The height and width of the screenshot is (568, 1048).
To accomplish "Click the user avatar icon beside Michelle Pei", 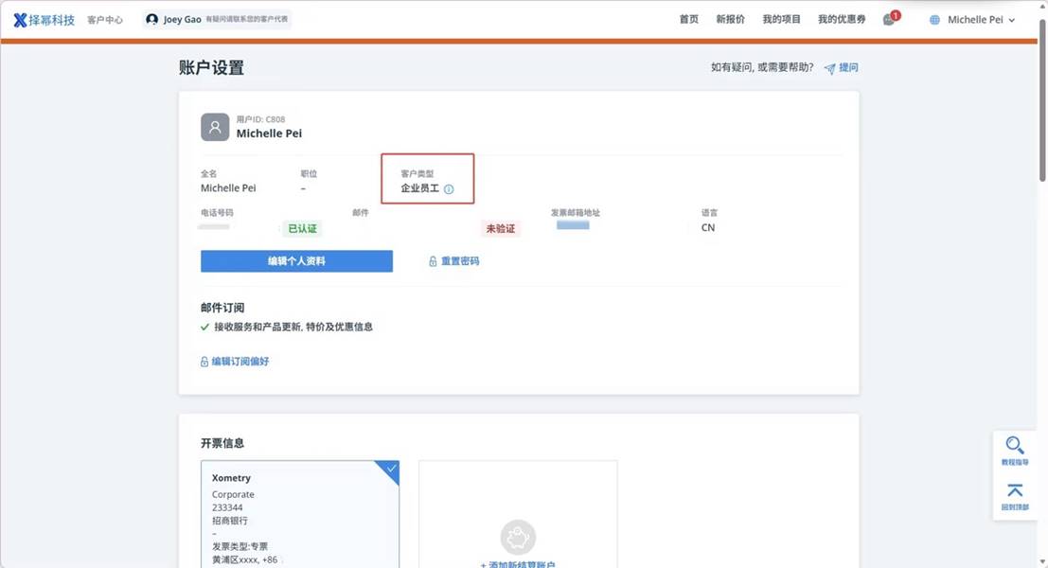I will tap(215, 127).
